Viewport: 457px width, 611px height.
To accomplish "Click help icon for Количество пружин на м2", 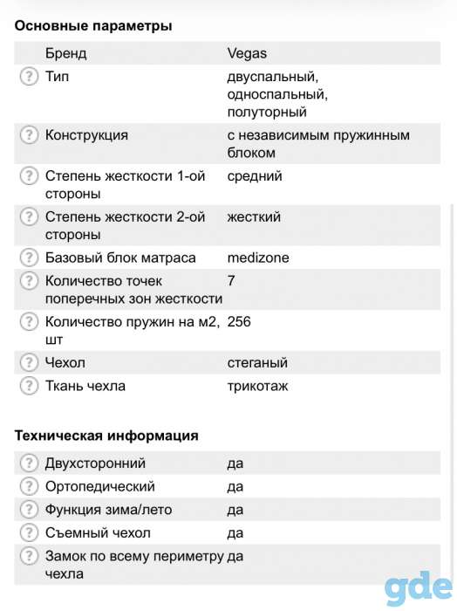I will coord(29,322).
